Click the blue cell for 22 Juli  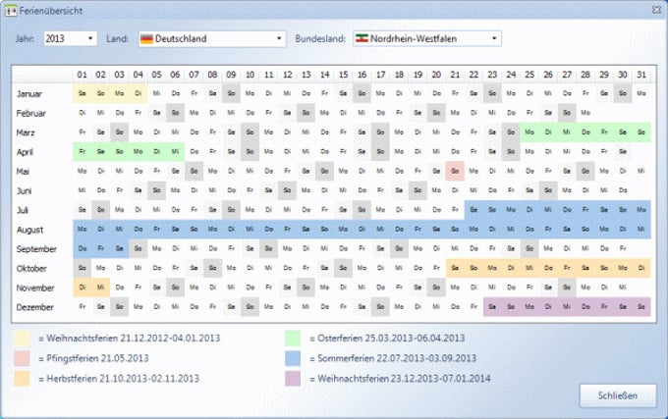[473, 210]
